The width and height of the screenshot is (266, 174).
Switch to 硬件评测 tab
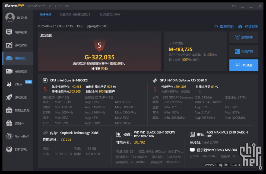point(46,14)
